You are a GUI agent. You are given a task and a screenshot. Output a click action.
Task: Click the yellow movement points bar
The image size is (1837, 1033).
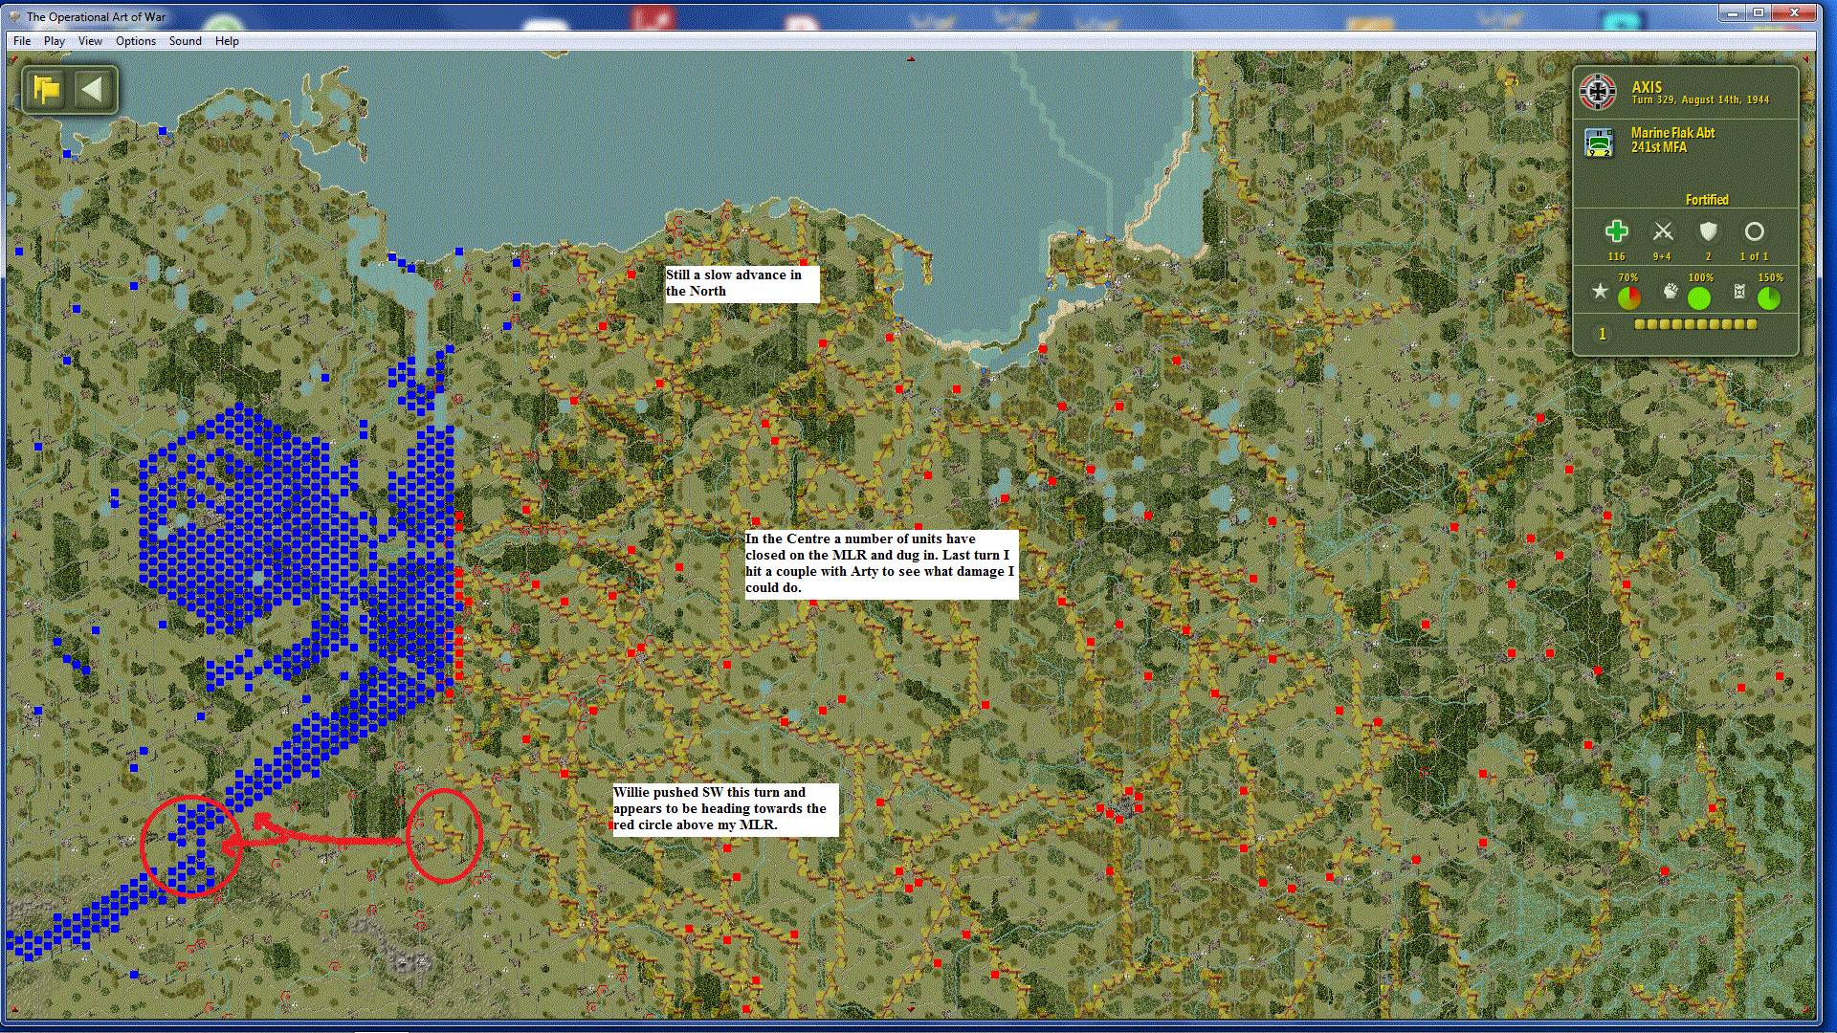tap(1694, 324)
